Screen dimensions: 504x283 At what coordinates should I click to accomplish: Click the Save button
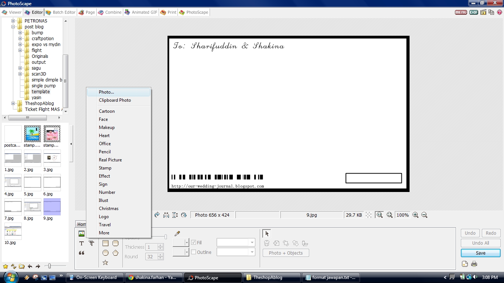(480, 253)
